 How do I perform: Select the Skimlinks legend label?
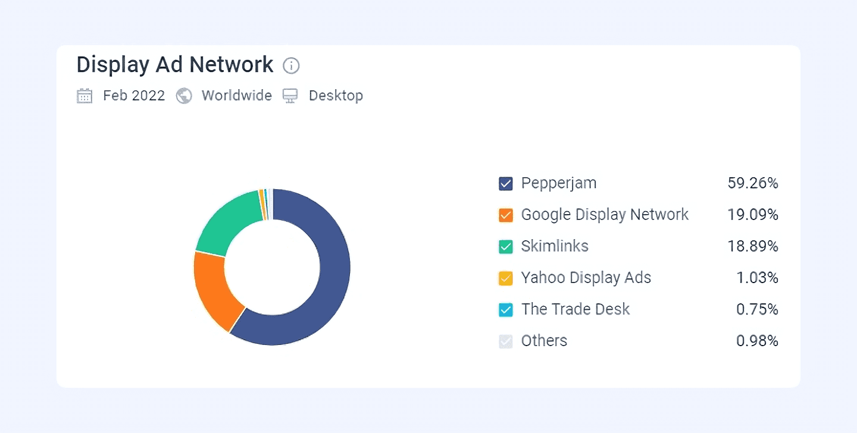(x=555, y=246)
